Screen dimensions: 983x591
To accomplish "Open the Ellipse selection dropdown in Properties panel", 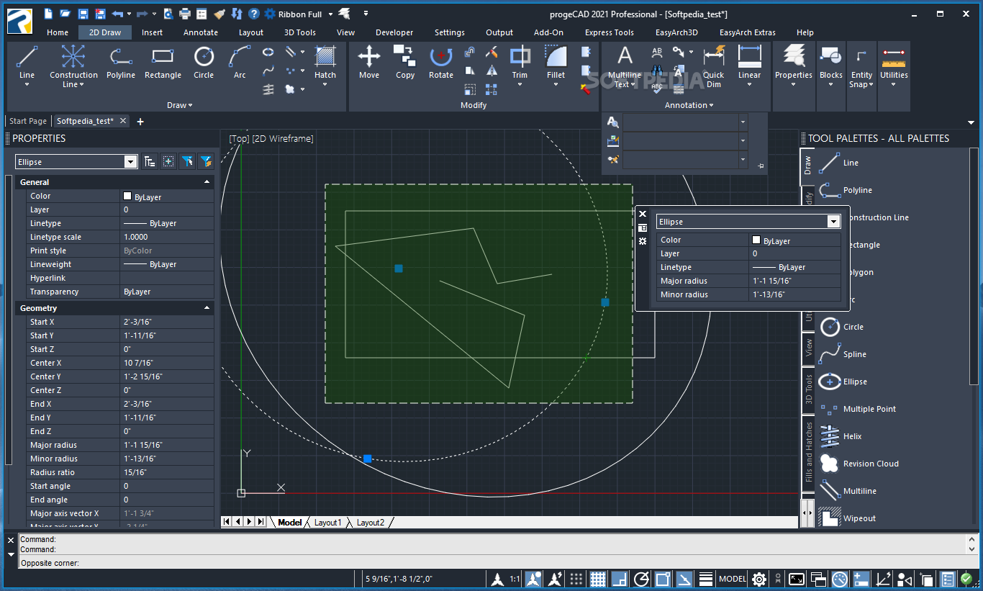I will tap(130, 162).
